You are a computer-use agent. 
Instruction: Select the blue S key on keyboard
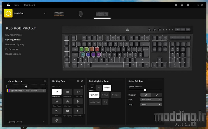click(88, 54)
